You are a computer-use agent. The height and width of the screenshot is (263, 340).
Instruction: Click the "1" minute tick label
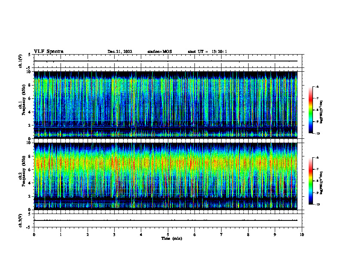pos(61,235)
